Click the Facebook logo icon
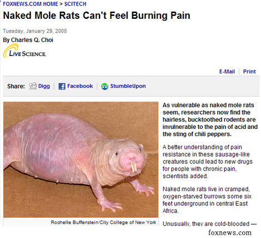 tap(62, 86)
